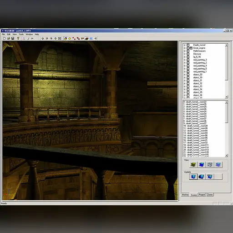Click the green and red markers icon
This screenshot has height=233, width=233.
[x=82, y=39]
